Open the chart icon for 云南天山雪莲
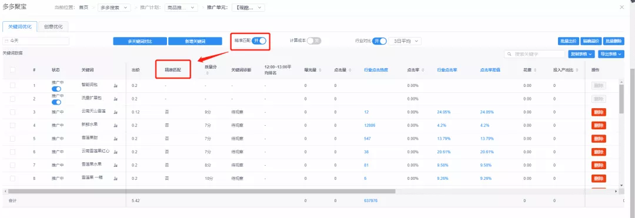 click(x=116, y=112)
